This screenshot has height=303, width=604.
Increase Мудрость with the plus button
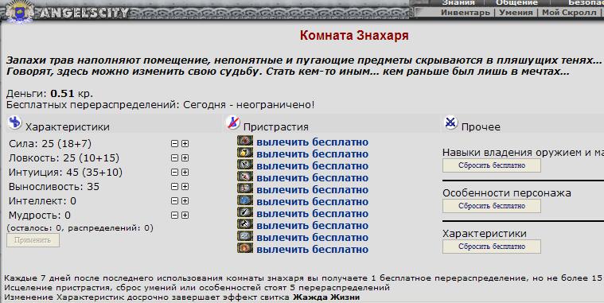(x=185, y=216)
